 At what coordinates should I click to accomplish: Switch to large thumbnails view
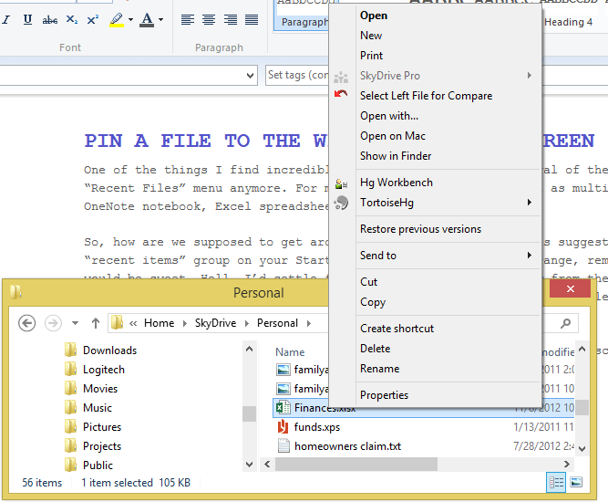coord(576,483)
